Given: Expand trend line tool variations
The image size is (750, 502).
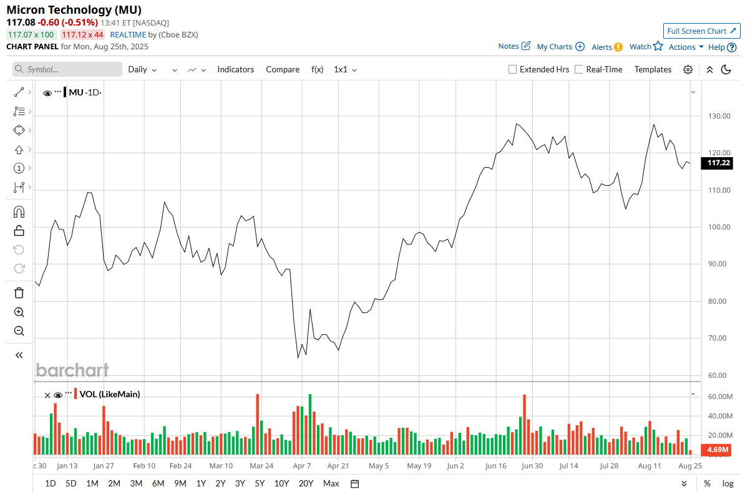Looking at the screenshot, I should (29, 92).
